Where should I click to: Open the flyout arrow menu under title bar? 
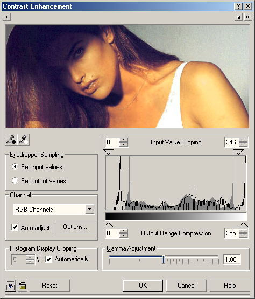point(6,17)
